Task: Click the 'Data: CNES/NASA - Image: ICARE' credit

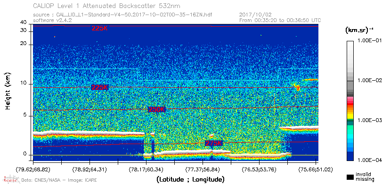Action: tap(59, 180)
